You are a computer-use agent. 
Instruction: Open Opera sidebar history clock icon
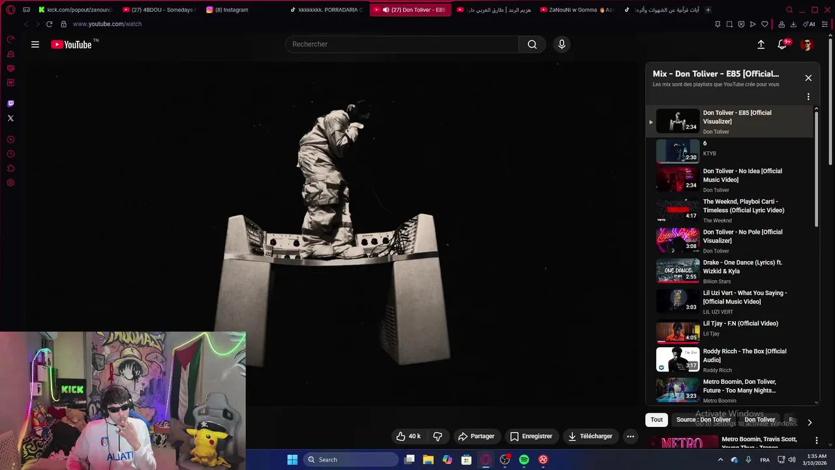pos(10,154)
